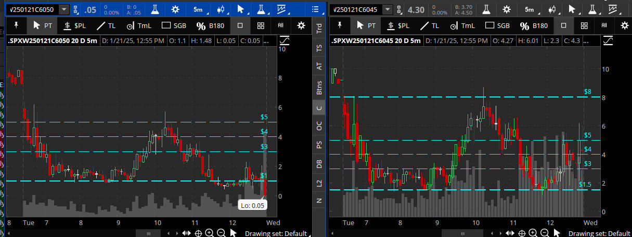
Task: Click the left chart's settings gear in the blue toolbar
Action: (175, 9)
